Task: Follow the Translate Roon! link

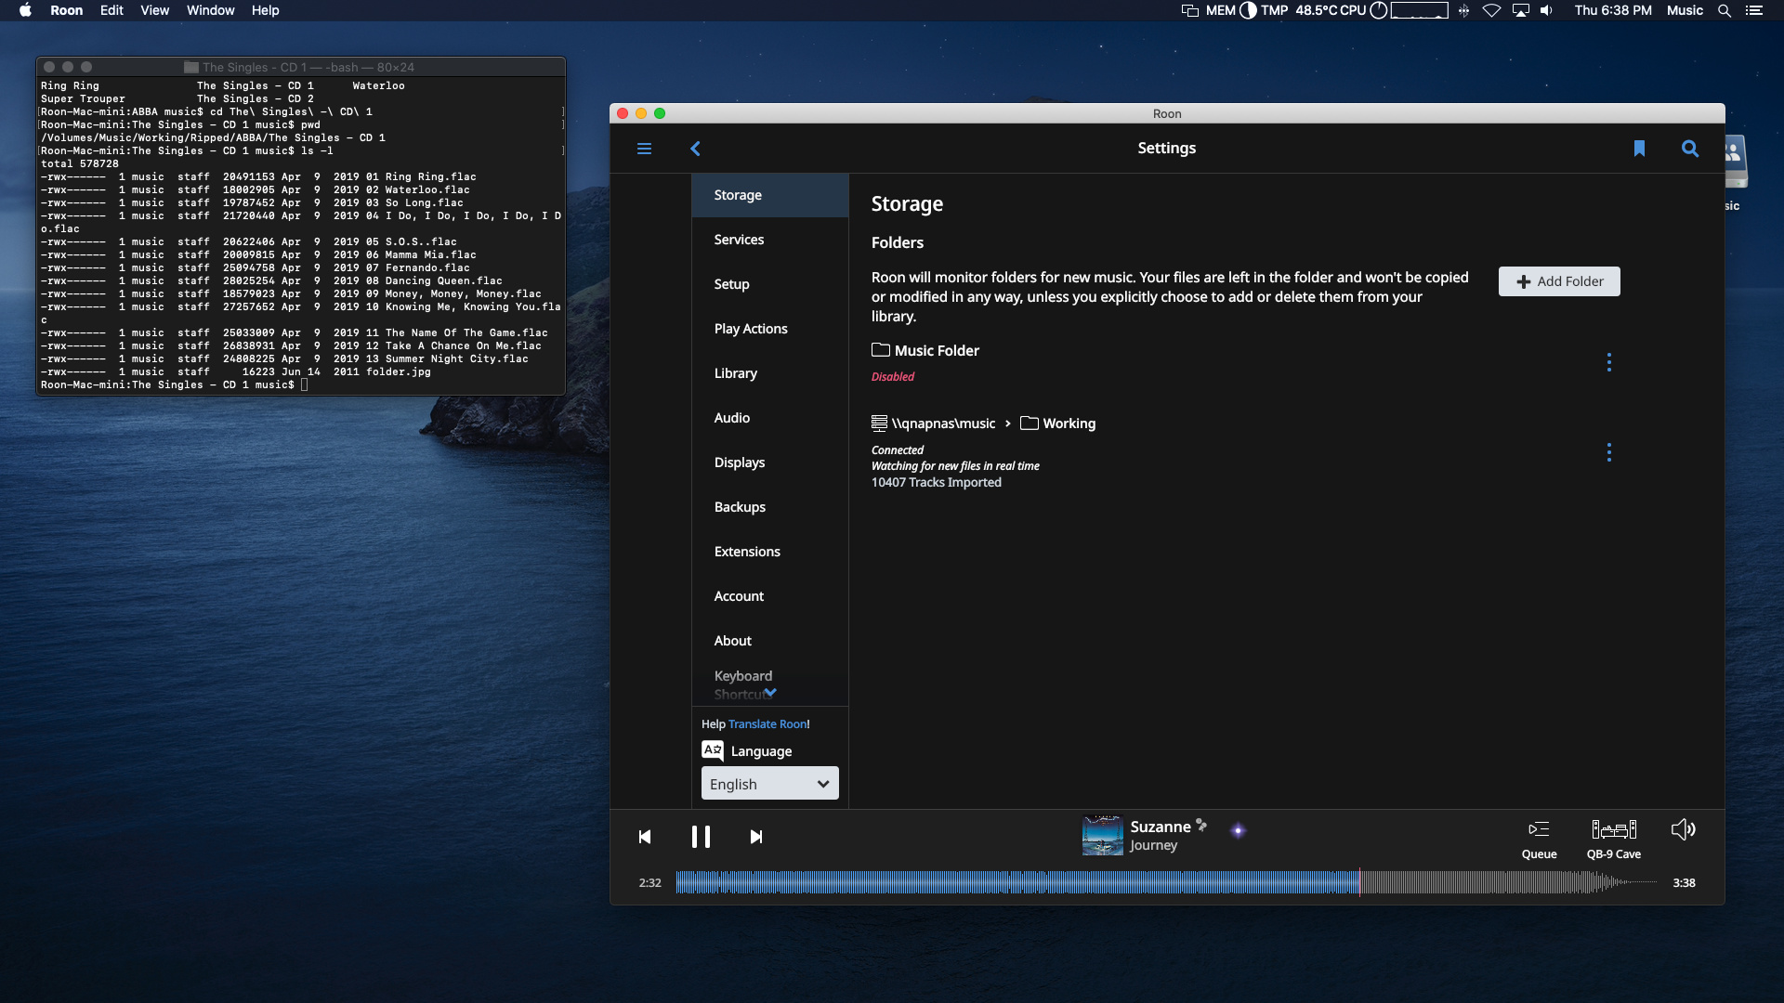Action: 768,724
